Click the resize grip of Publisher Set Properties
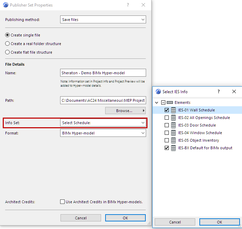 (x=149, y=223)
